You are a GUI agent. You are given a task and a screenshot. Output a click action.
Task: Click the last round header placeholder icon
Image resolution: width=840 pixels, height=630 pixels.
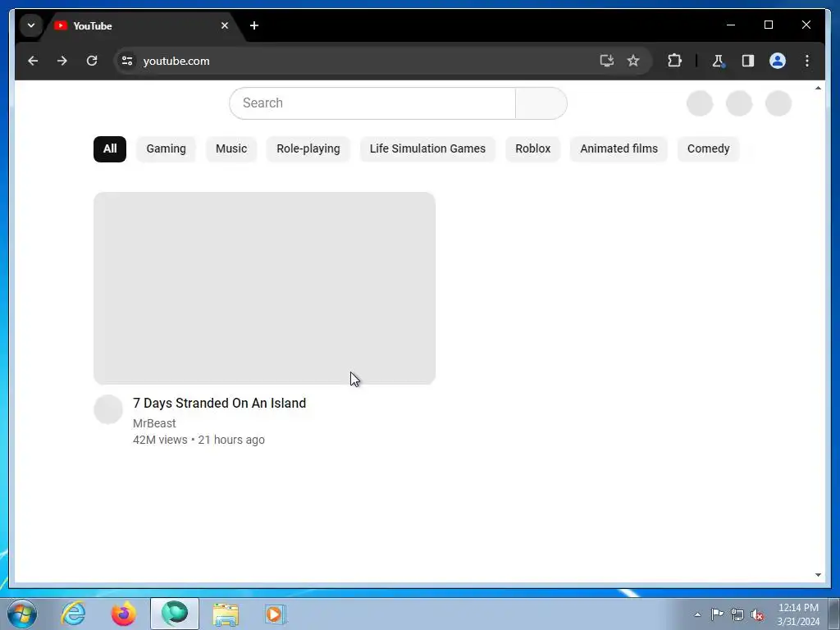(778, 103)
